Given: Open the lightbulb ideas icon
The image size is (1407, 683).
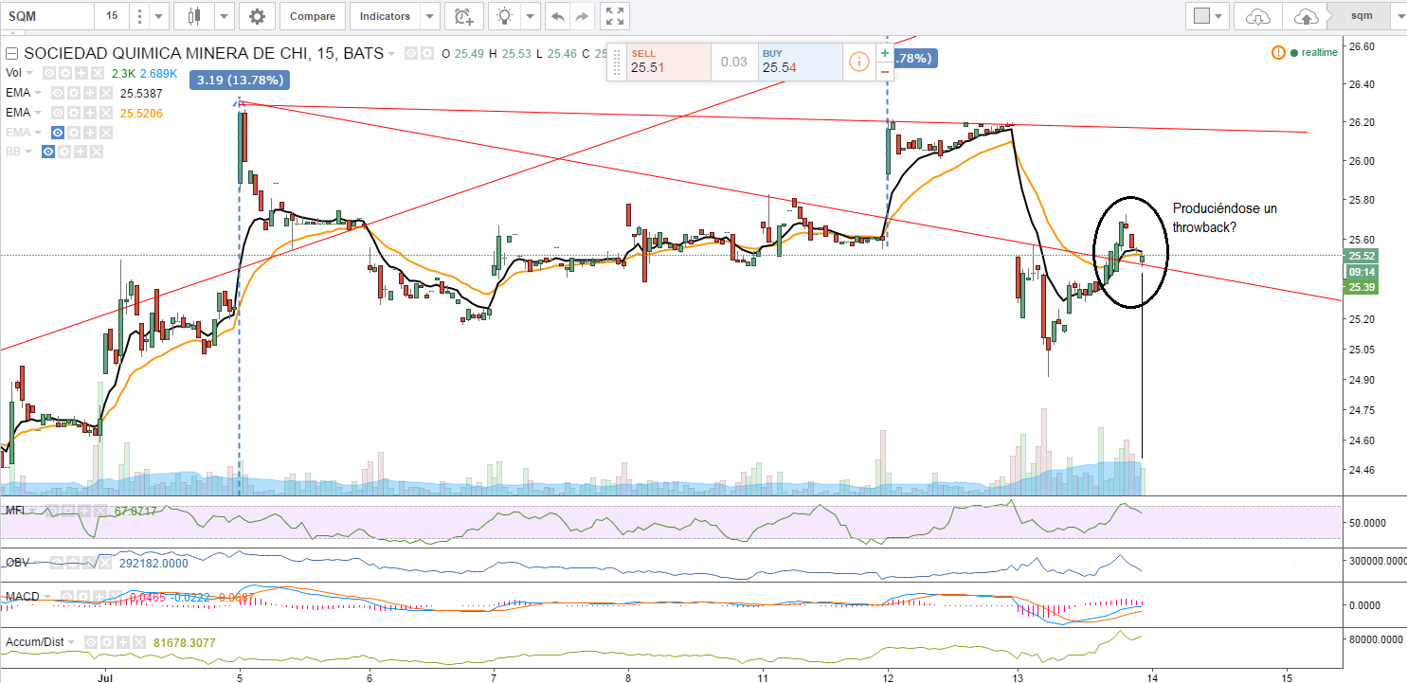Looking at the screenshot, I should pyautogui.click(x=504, y=16).
